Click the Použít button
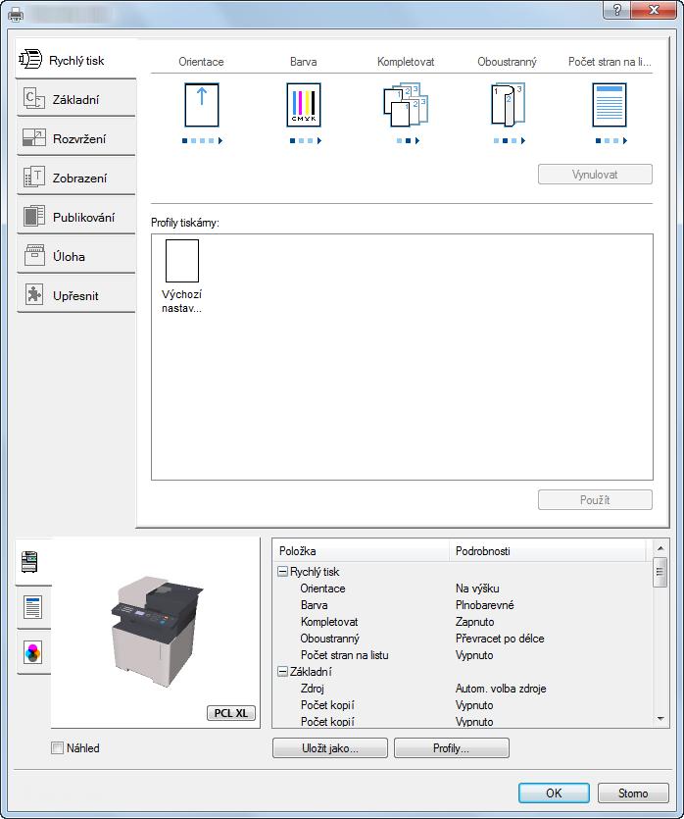This screenshot has height=819, width=684. (595, 500)
